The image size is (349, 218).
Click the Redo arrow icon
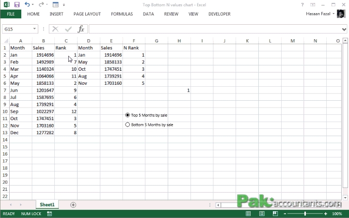tap(41, 4)
